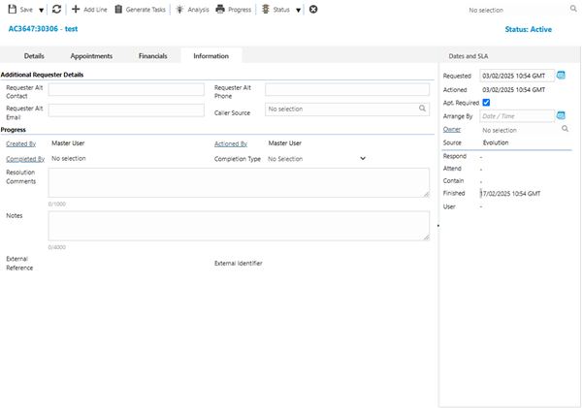The image size is (582, 408).
Task: Expand the Status dropdown arrow
Action: 299,10
